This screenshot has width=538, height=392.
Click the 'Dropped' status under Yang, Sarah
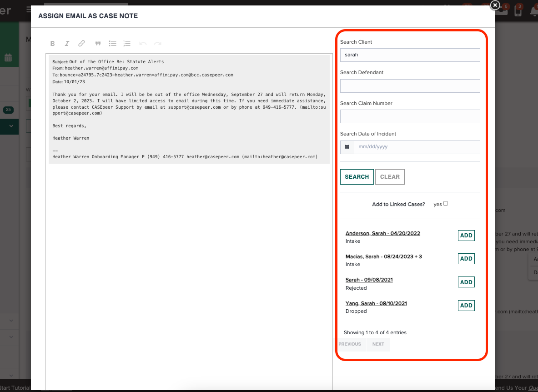pyautogui.click(x=356, y=312)
